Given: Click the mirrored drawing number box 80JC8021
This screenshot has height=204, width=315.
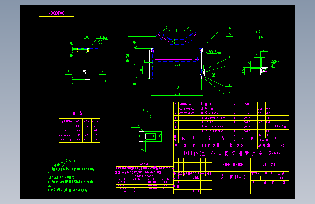Looking at the screenshot, I should (x=56, y=13).
